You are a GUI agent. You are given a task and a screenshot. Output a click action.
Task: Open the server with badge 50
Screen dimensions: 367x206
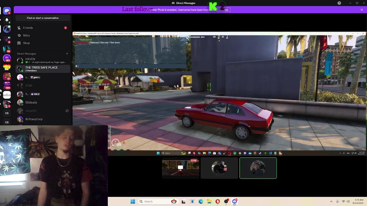tap(7, 49)
